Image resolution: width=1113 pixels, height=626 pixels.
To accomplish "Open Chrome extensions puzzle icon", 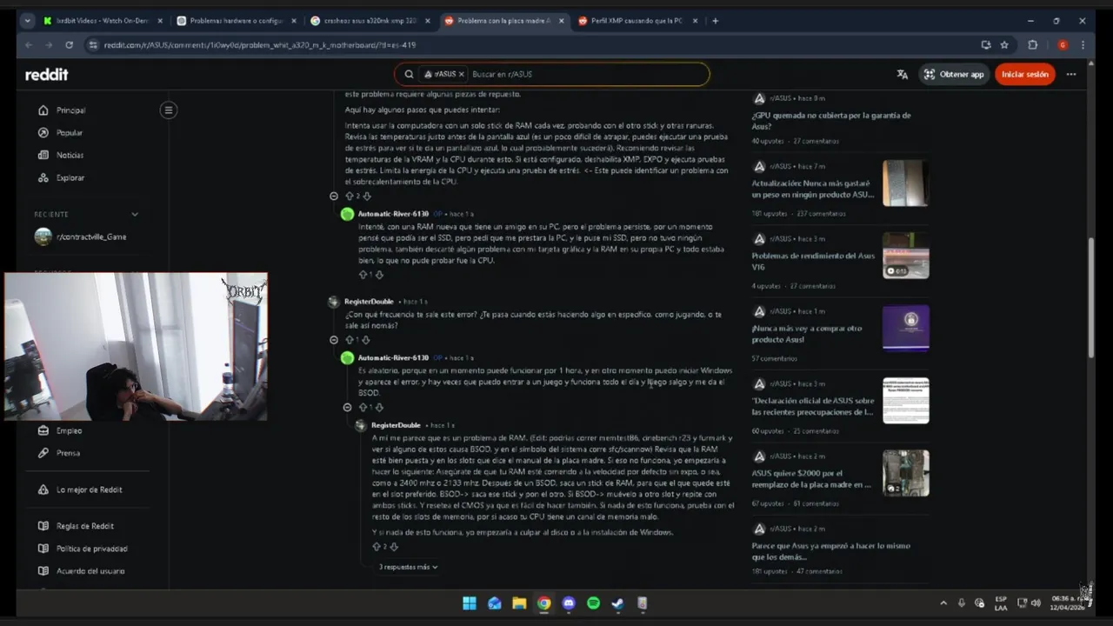I will coord(1032,45).
